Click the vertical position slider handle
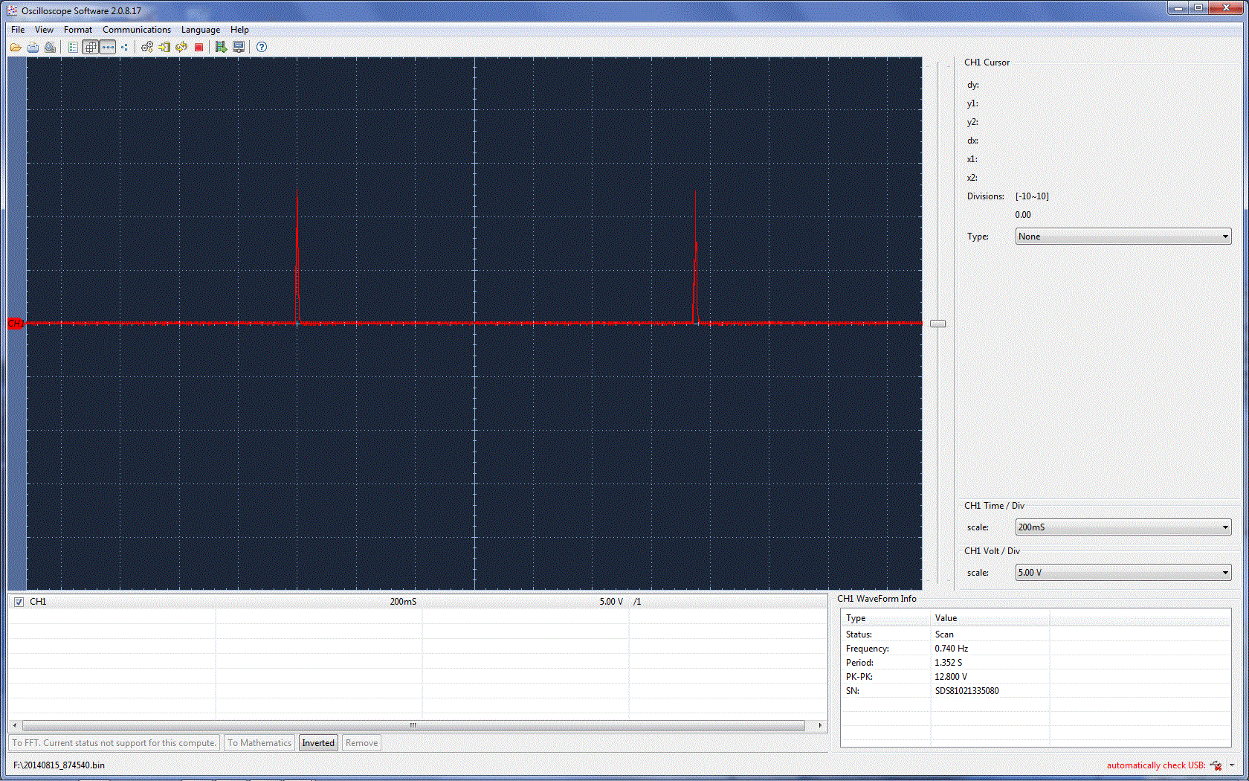The height and width of the screenshot is (781, 1249). pos(938,324)
